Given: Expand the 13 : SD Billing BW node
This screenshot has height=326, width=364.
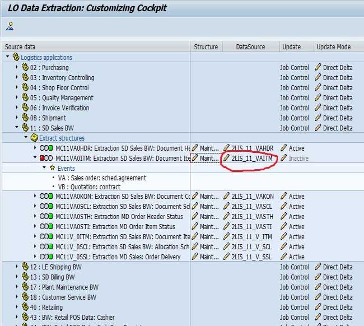Looking at the screenshot, I should click(16, 277).
